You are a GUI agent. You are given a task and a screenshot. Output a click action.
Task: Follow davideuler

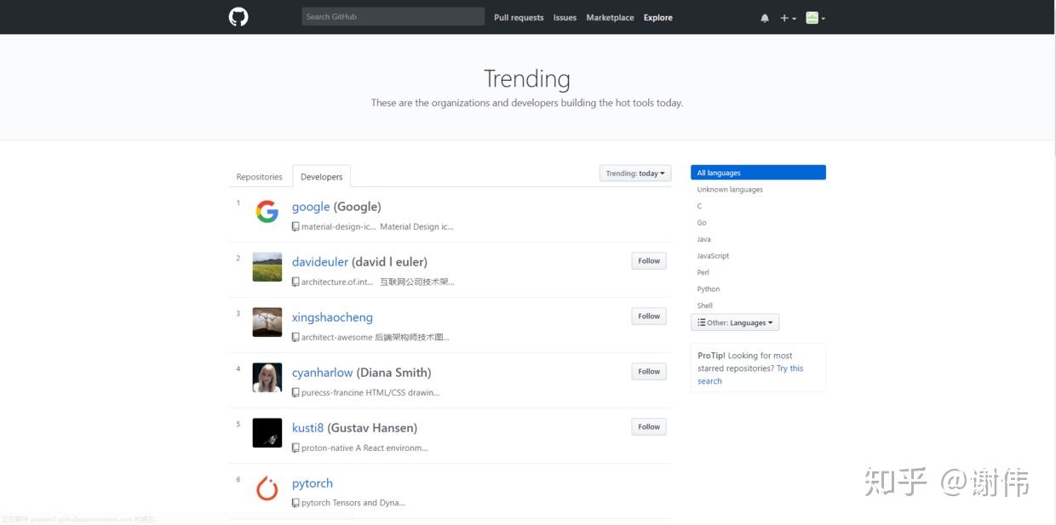click(649, 261)
